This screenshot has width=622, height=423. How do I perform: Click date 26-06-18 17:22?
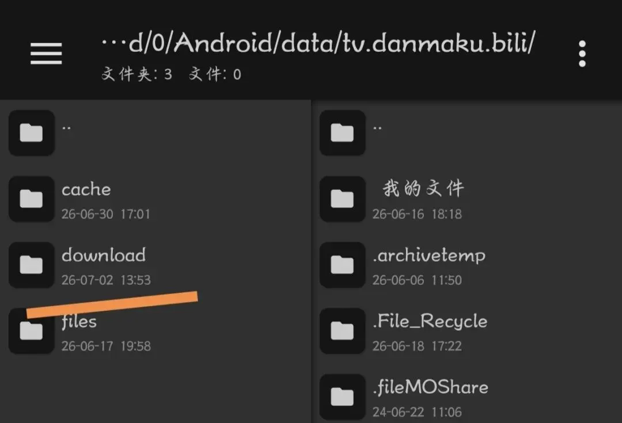pos(417,346)
